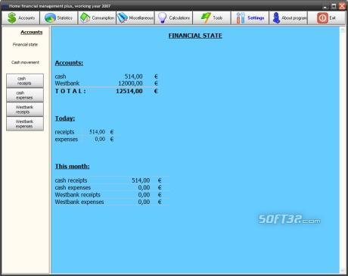Screen dimensions: 348x276
Task: Maximize the application window
Action: point(334,6)
